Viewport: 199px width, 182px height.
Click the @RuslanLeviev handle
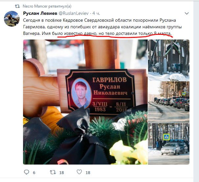(74, 13)
